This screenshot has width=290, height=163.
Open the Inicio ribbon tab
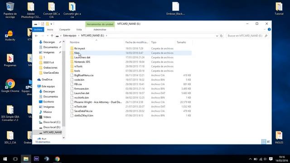click(50, 29)
